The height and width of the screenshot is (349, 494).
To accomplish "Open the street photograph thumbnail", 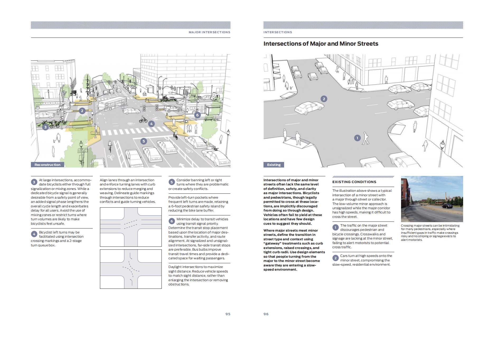I will pyautogui.click(x=432, y=199).
